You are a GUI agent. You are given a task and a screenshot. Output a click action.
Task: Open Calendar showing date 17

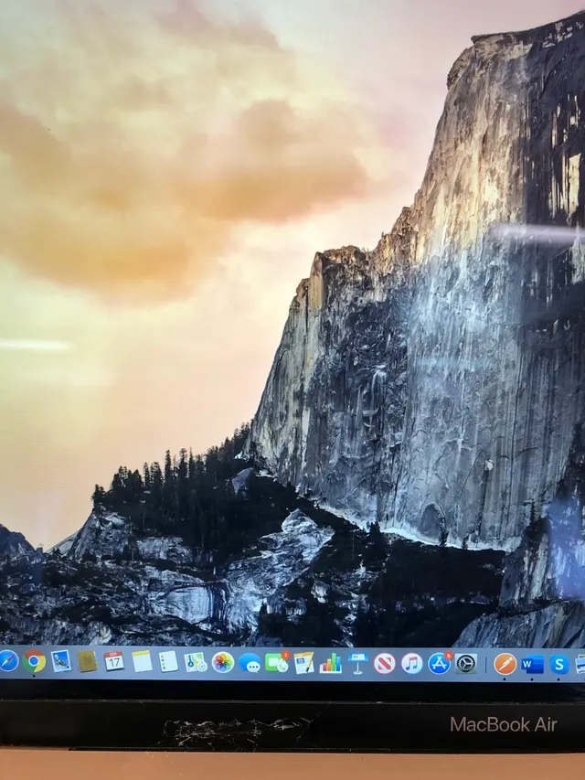tap(114, 661)
